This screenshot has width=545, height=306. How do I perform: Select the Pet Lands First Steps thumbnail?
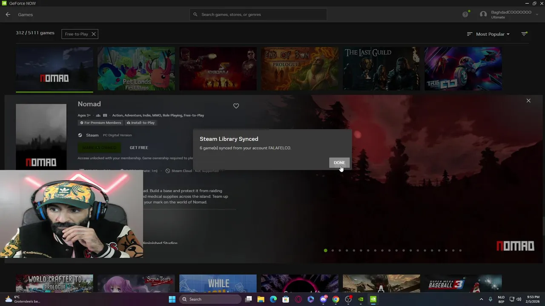136,69
